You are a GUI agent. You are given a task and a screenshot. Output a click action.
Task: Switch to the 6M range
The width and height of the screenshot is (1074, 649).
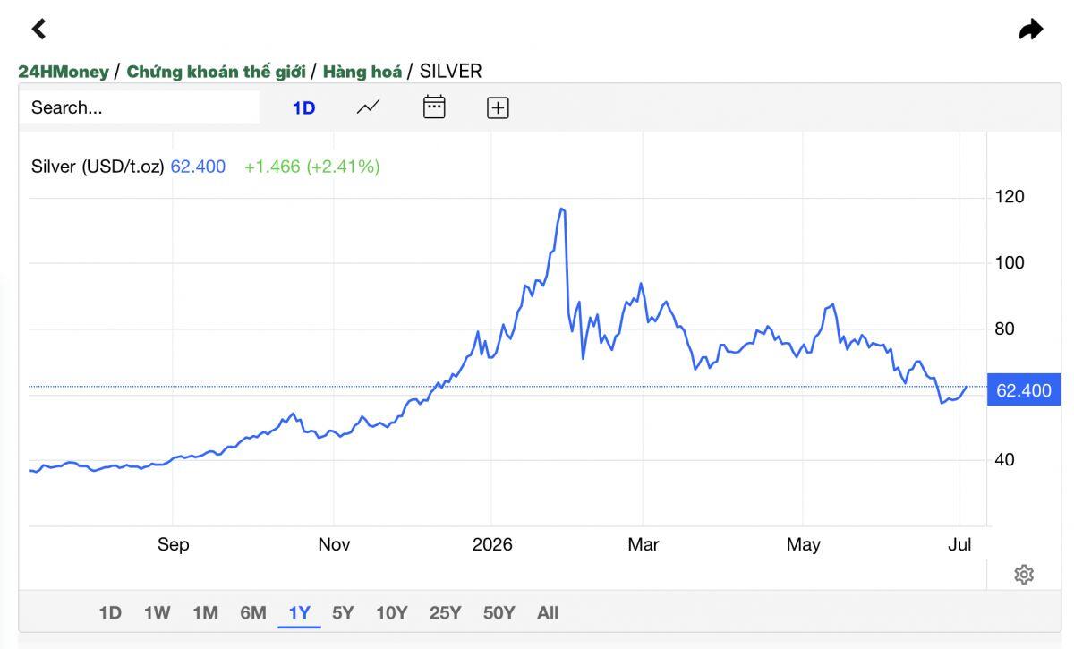click(x=253, y=613)
